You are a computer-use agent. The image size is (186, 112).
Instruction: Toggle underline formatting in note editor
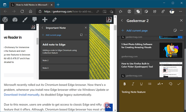pyautogui.click(x=141, y=84)
